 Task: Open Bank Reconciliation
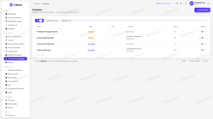(15, 70)
